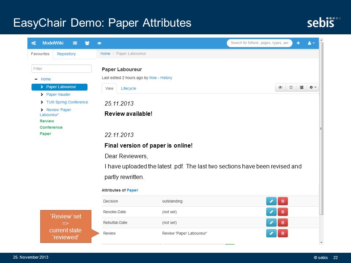Delete the Review attribute
Viewport: 351px width, 263px height.
(283, 233)
